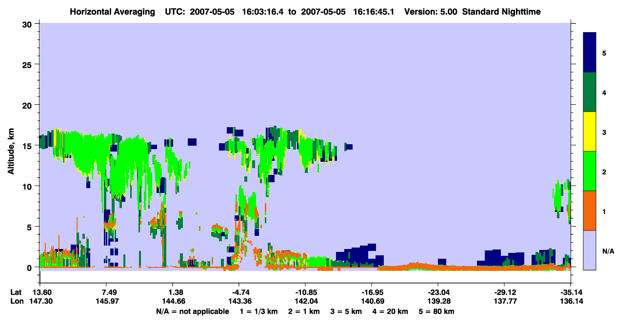Screen dimensions: 634x325
Task: Click the y-axis tick label 15
Action: (x=28, y=146)
